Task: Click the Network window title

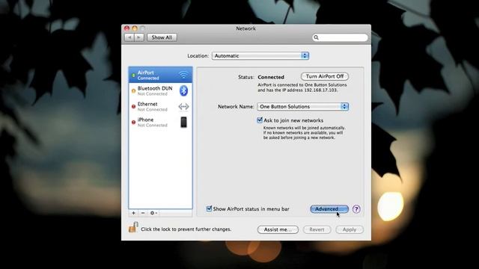Action: click(x=245, y=28)
